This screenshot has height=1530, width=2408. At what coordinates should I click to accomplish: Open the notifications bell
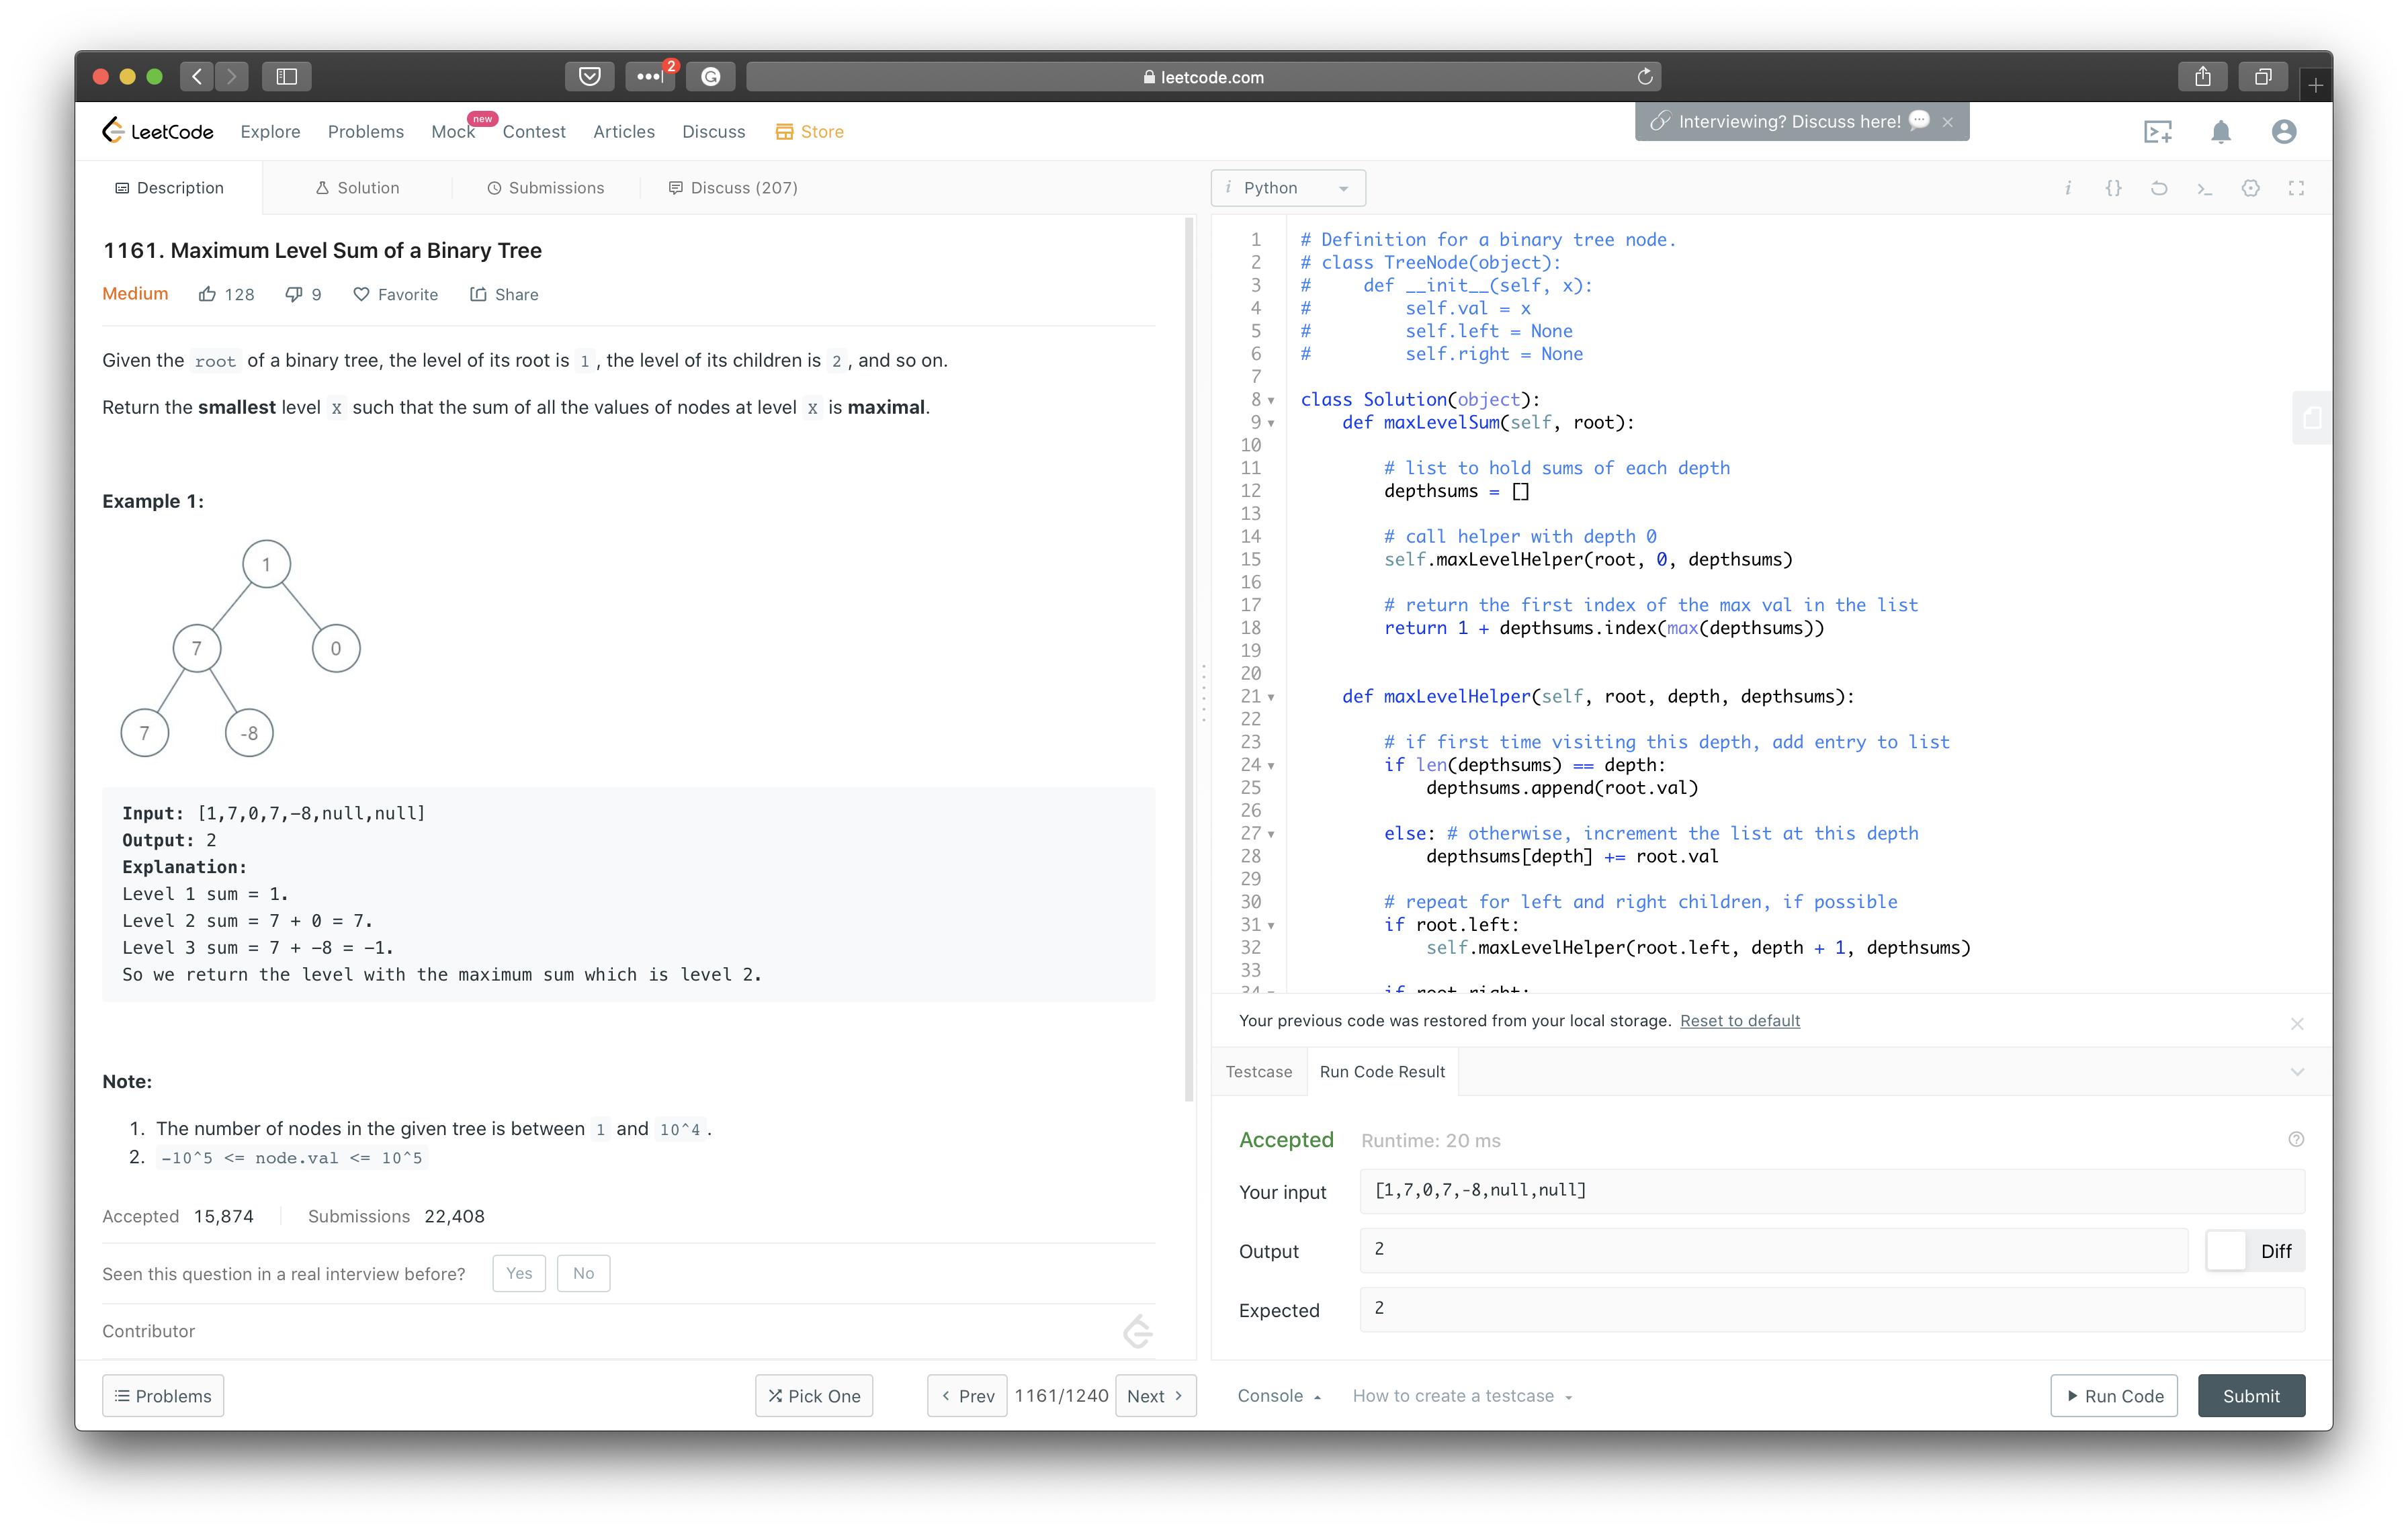2220,132
